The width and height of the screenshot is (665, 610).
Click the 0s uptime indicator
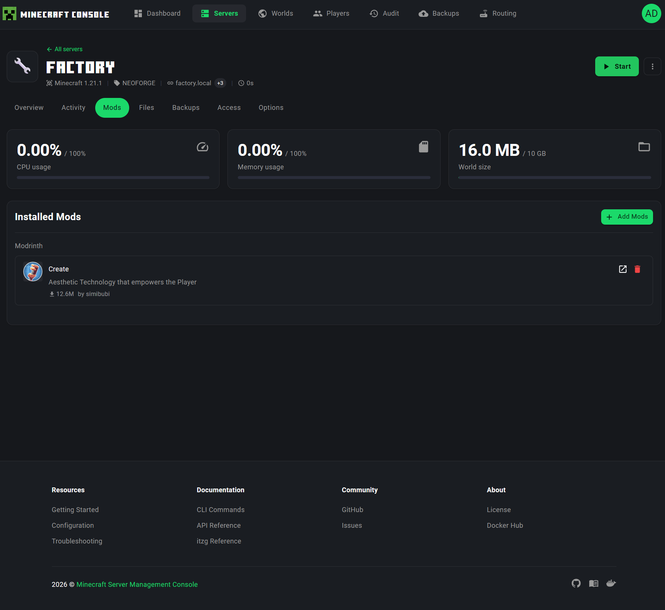pos(246,83)
